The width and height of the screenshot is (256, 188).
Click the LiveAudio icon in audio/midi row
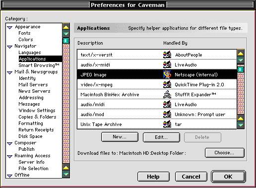[x=167, y=104]
